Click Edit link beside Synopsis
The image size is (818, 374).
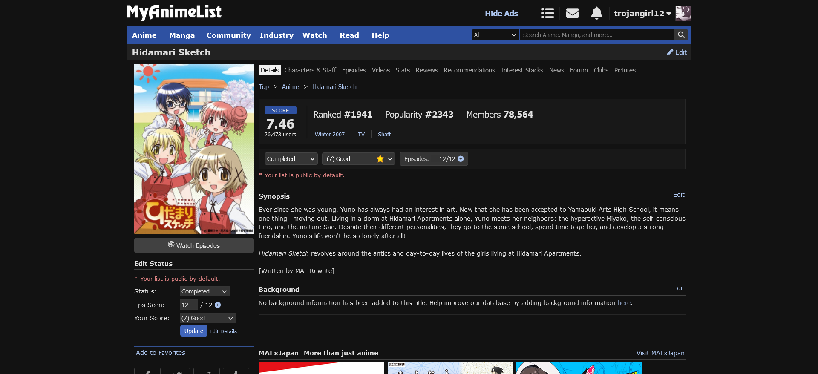click(679, 195)
